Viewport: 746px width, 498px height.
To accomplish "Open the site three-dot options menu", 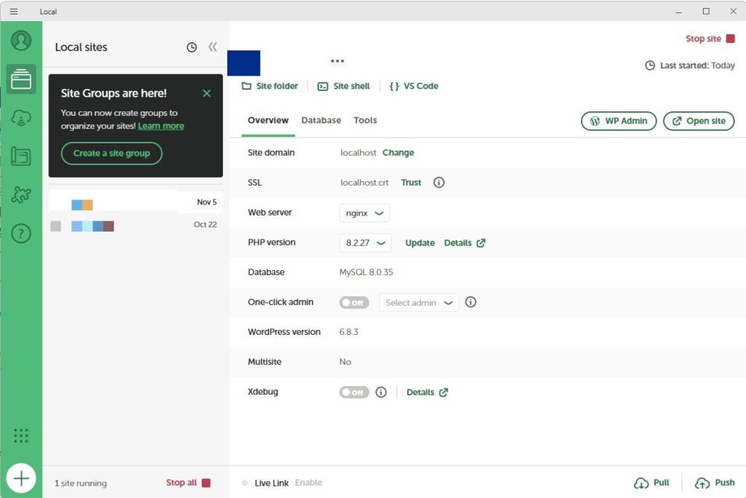I will click(337, 61).
